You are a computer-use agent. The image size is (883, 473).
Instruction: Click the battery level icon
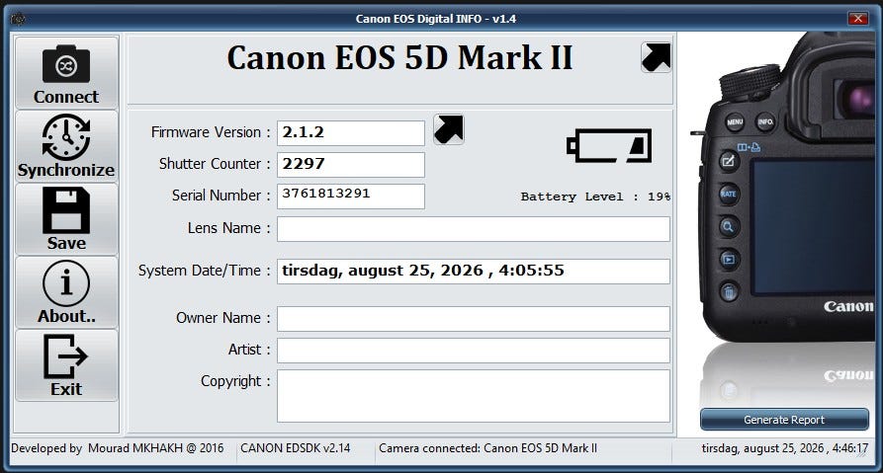pyautogui.click(x=609, y=146)
